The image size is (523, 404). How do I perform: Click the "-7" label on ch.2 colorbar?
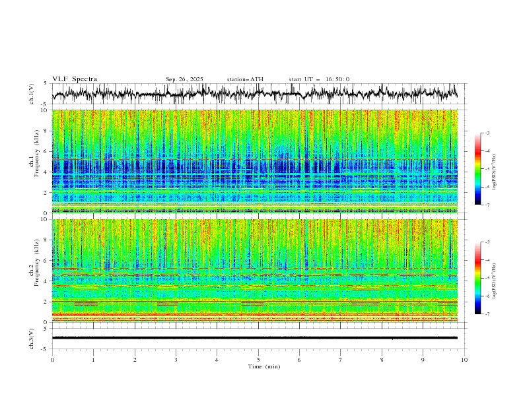pos(487,314)
